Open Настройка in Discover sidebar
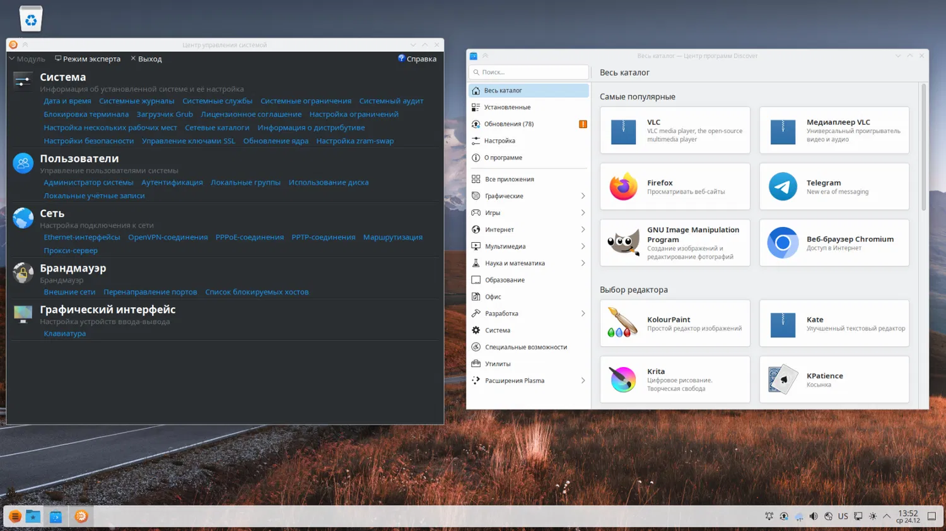946x531 pixels. click(528, 141)
